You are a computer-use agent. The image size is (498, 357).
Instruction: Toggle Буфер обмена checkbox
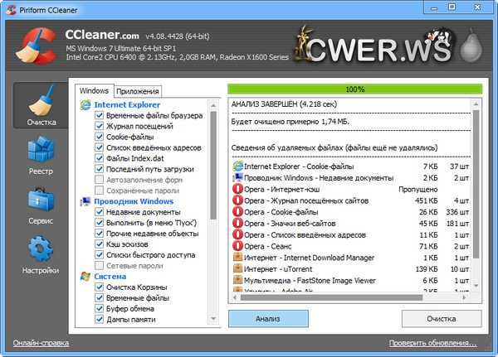click(99, 308)
